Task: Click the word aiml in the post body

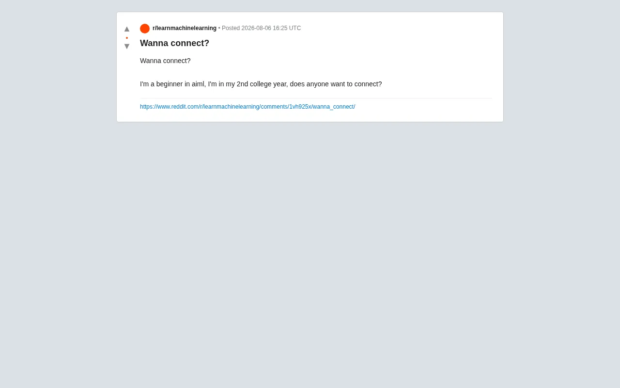Action: (199, 84)
